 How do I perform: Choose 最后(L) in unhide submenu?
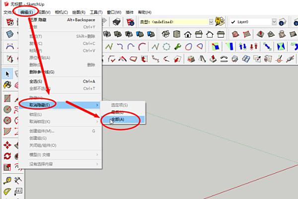coord(123,112)
